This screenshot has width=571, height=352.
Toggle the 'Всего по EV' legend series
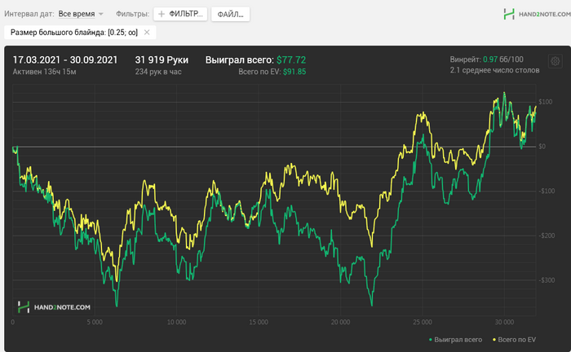coord(514,340)
